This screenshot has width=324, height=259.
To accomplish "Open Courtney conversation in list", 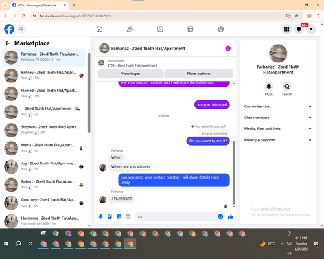I will [x=43, y=203].
